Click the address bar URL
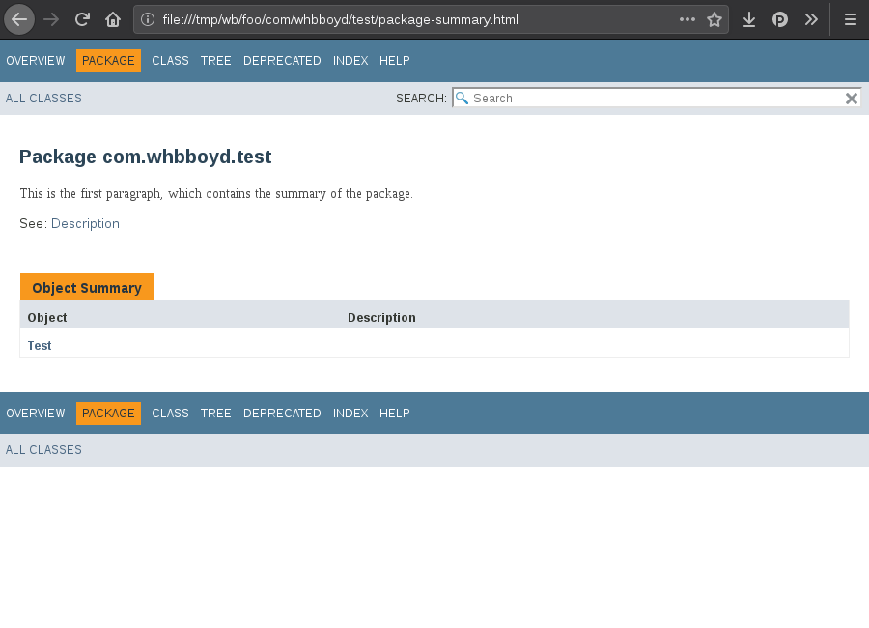 pos(340,20)
